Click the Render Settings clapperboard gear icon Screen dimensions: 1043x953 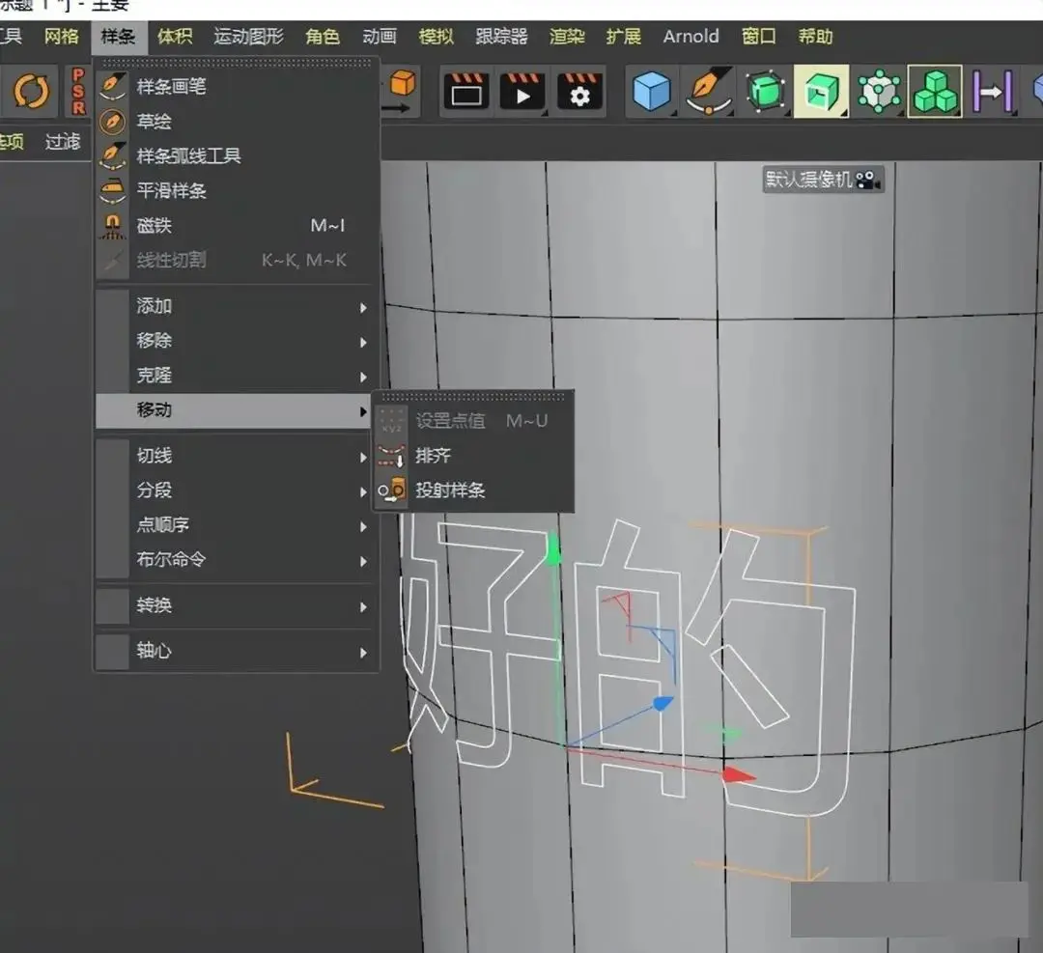pos(579,93)
